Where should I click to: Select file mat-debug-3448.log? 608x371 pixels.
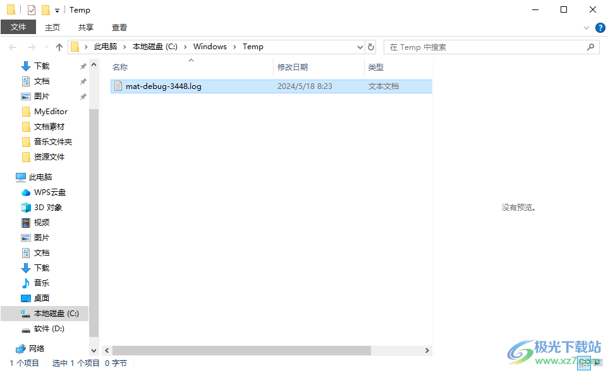(x=163, y=86)
